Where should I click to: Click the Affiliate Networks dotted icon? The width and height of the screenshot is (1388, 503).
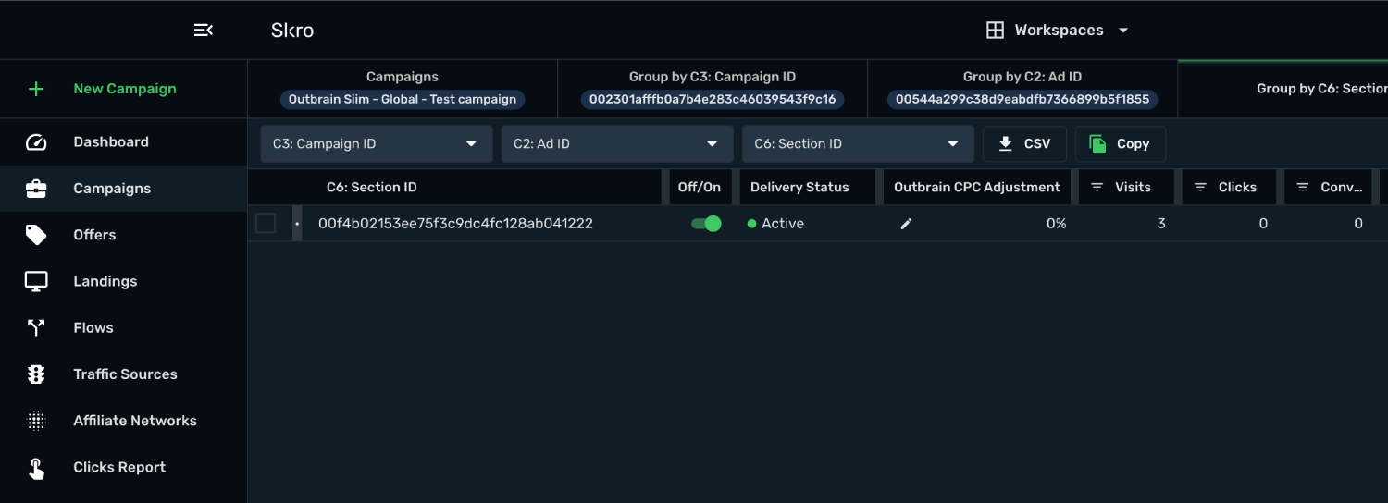(x=36, y=421)
